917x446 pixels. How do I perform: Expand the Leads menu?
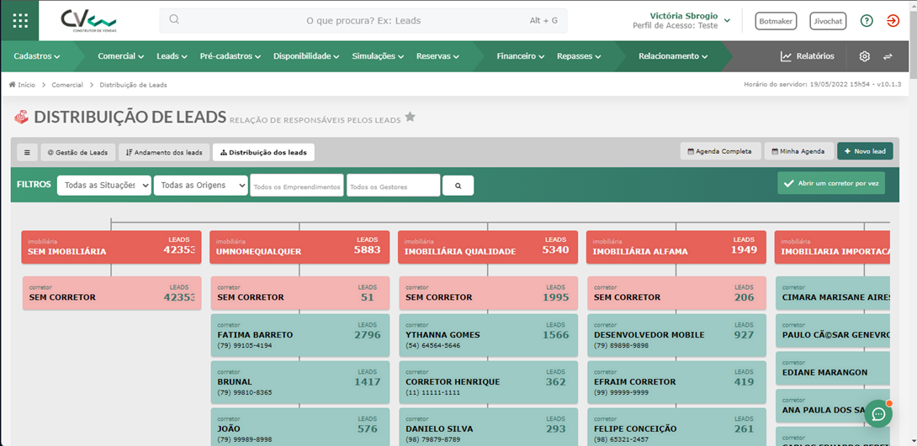pyautogui.click(x=172, y=56)
